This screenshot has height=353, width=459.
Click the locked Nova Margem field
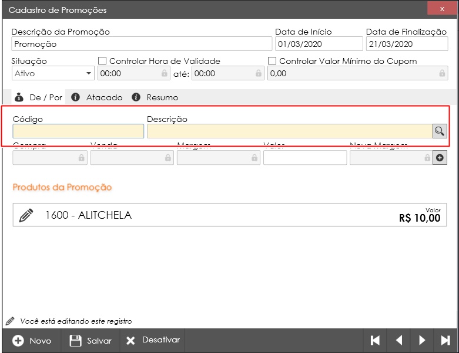391,158
